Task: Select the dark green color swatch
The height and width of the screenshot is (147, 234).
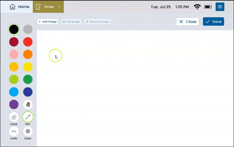Action: [28, 79]
